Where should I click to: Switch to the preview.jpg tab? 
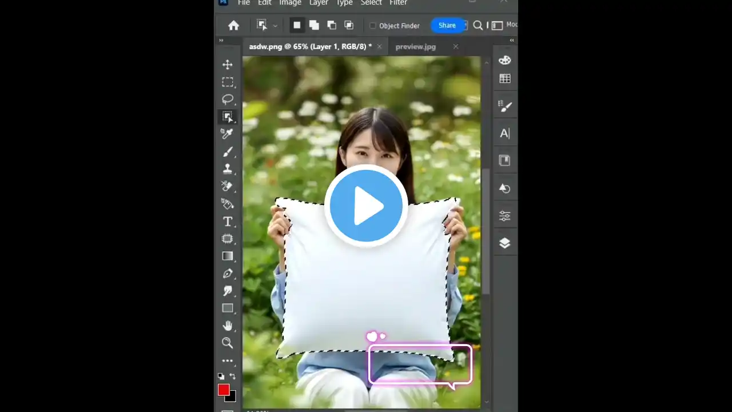pyautogui.click(x=415, y=46)
